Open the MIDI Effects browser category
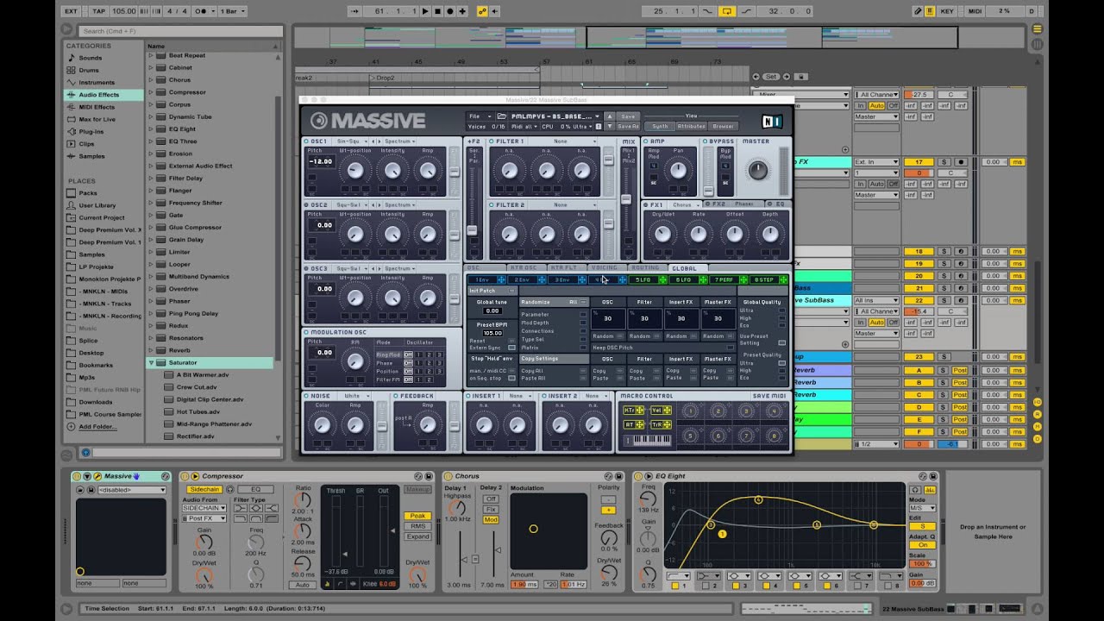Image resolution: width=1104 pixels, height=621 pixels. 97,107
